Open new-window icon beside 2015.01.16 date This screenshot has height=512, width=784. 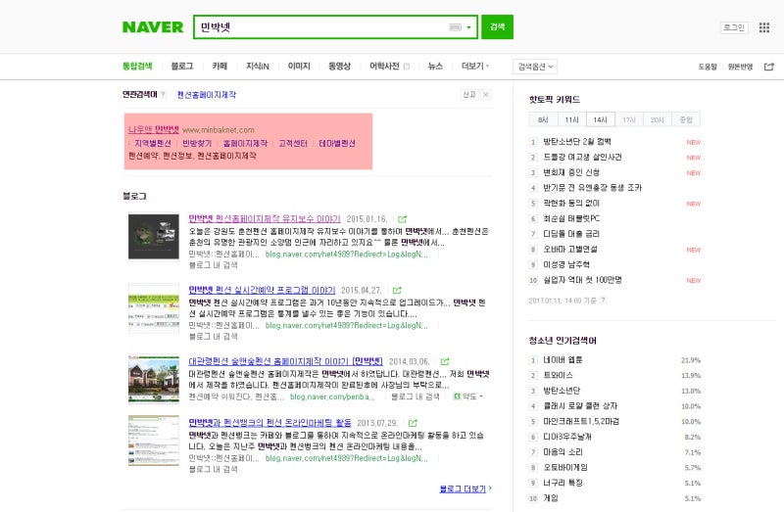pyautogui.click(x=403, y=218)
